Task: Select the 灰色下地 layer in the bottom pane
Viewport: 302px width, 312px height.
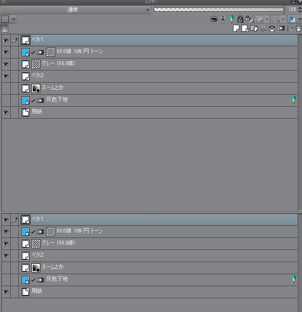Action: pyautogui.click(x=158, y=280)
